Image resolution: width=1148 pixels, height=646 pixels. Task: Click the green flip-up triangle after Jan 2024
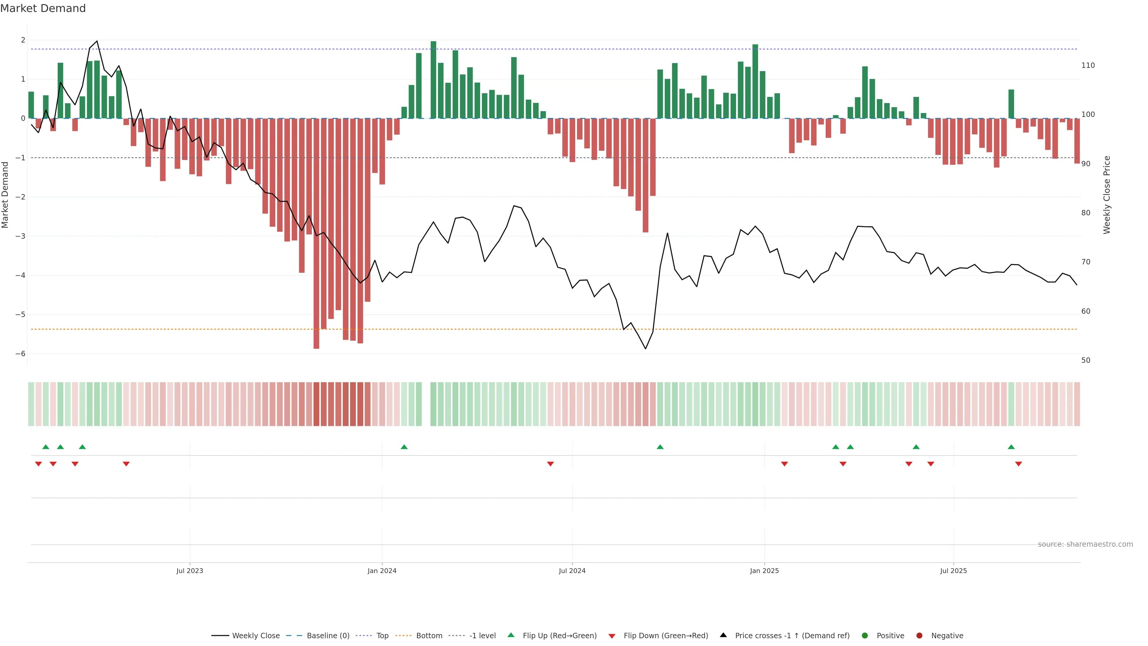click(x=404, y=447)
